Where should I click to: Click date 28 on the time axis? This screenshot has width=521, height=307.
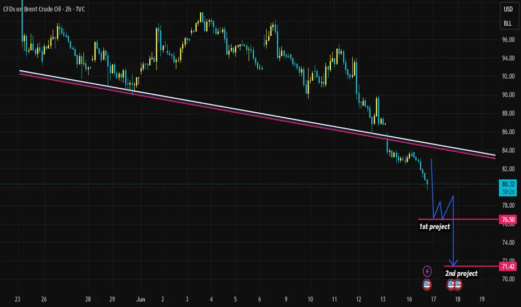point(88,299)
